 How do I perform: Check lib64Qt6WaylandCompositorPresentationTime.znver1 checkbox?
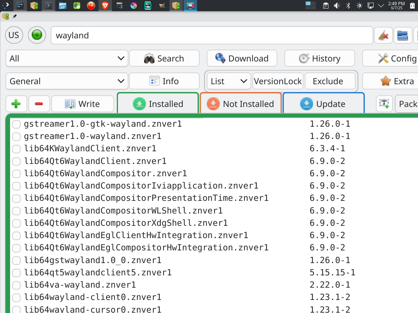pos(16,198)
